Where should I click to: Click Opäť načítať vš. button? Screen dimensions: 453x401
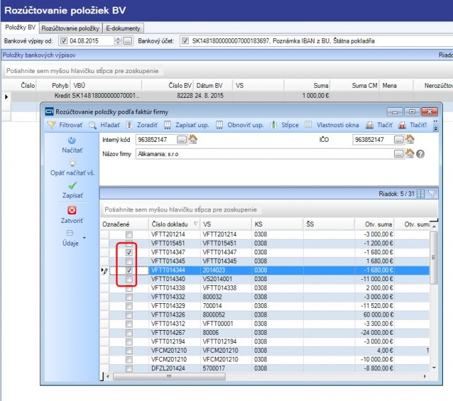click(72, 167)
